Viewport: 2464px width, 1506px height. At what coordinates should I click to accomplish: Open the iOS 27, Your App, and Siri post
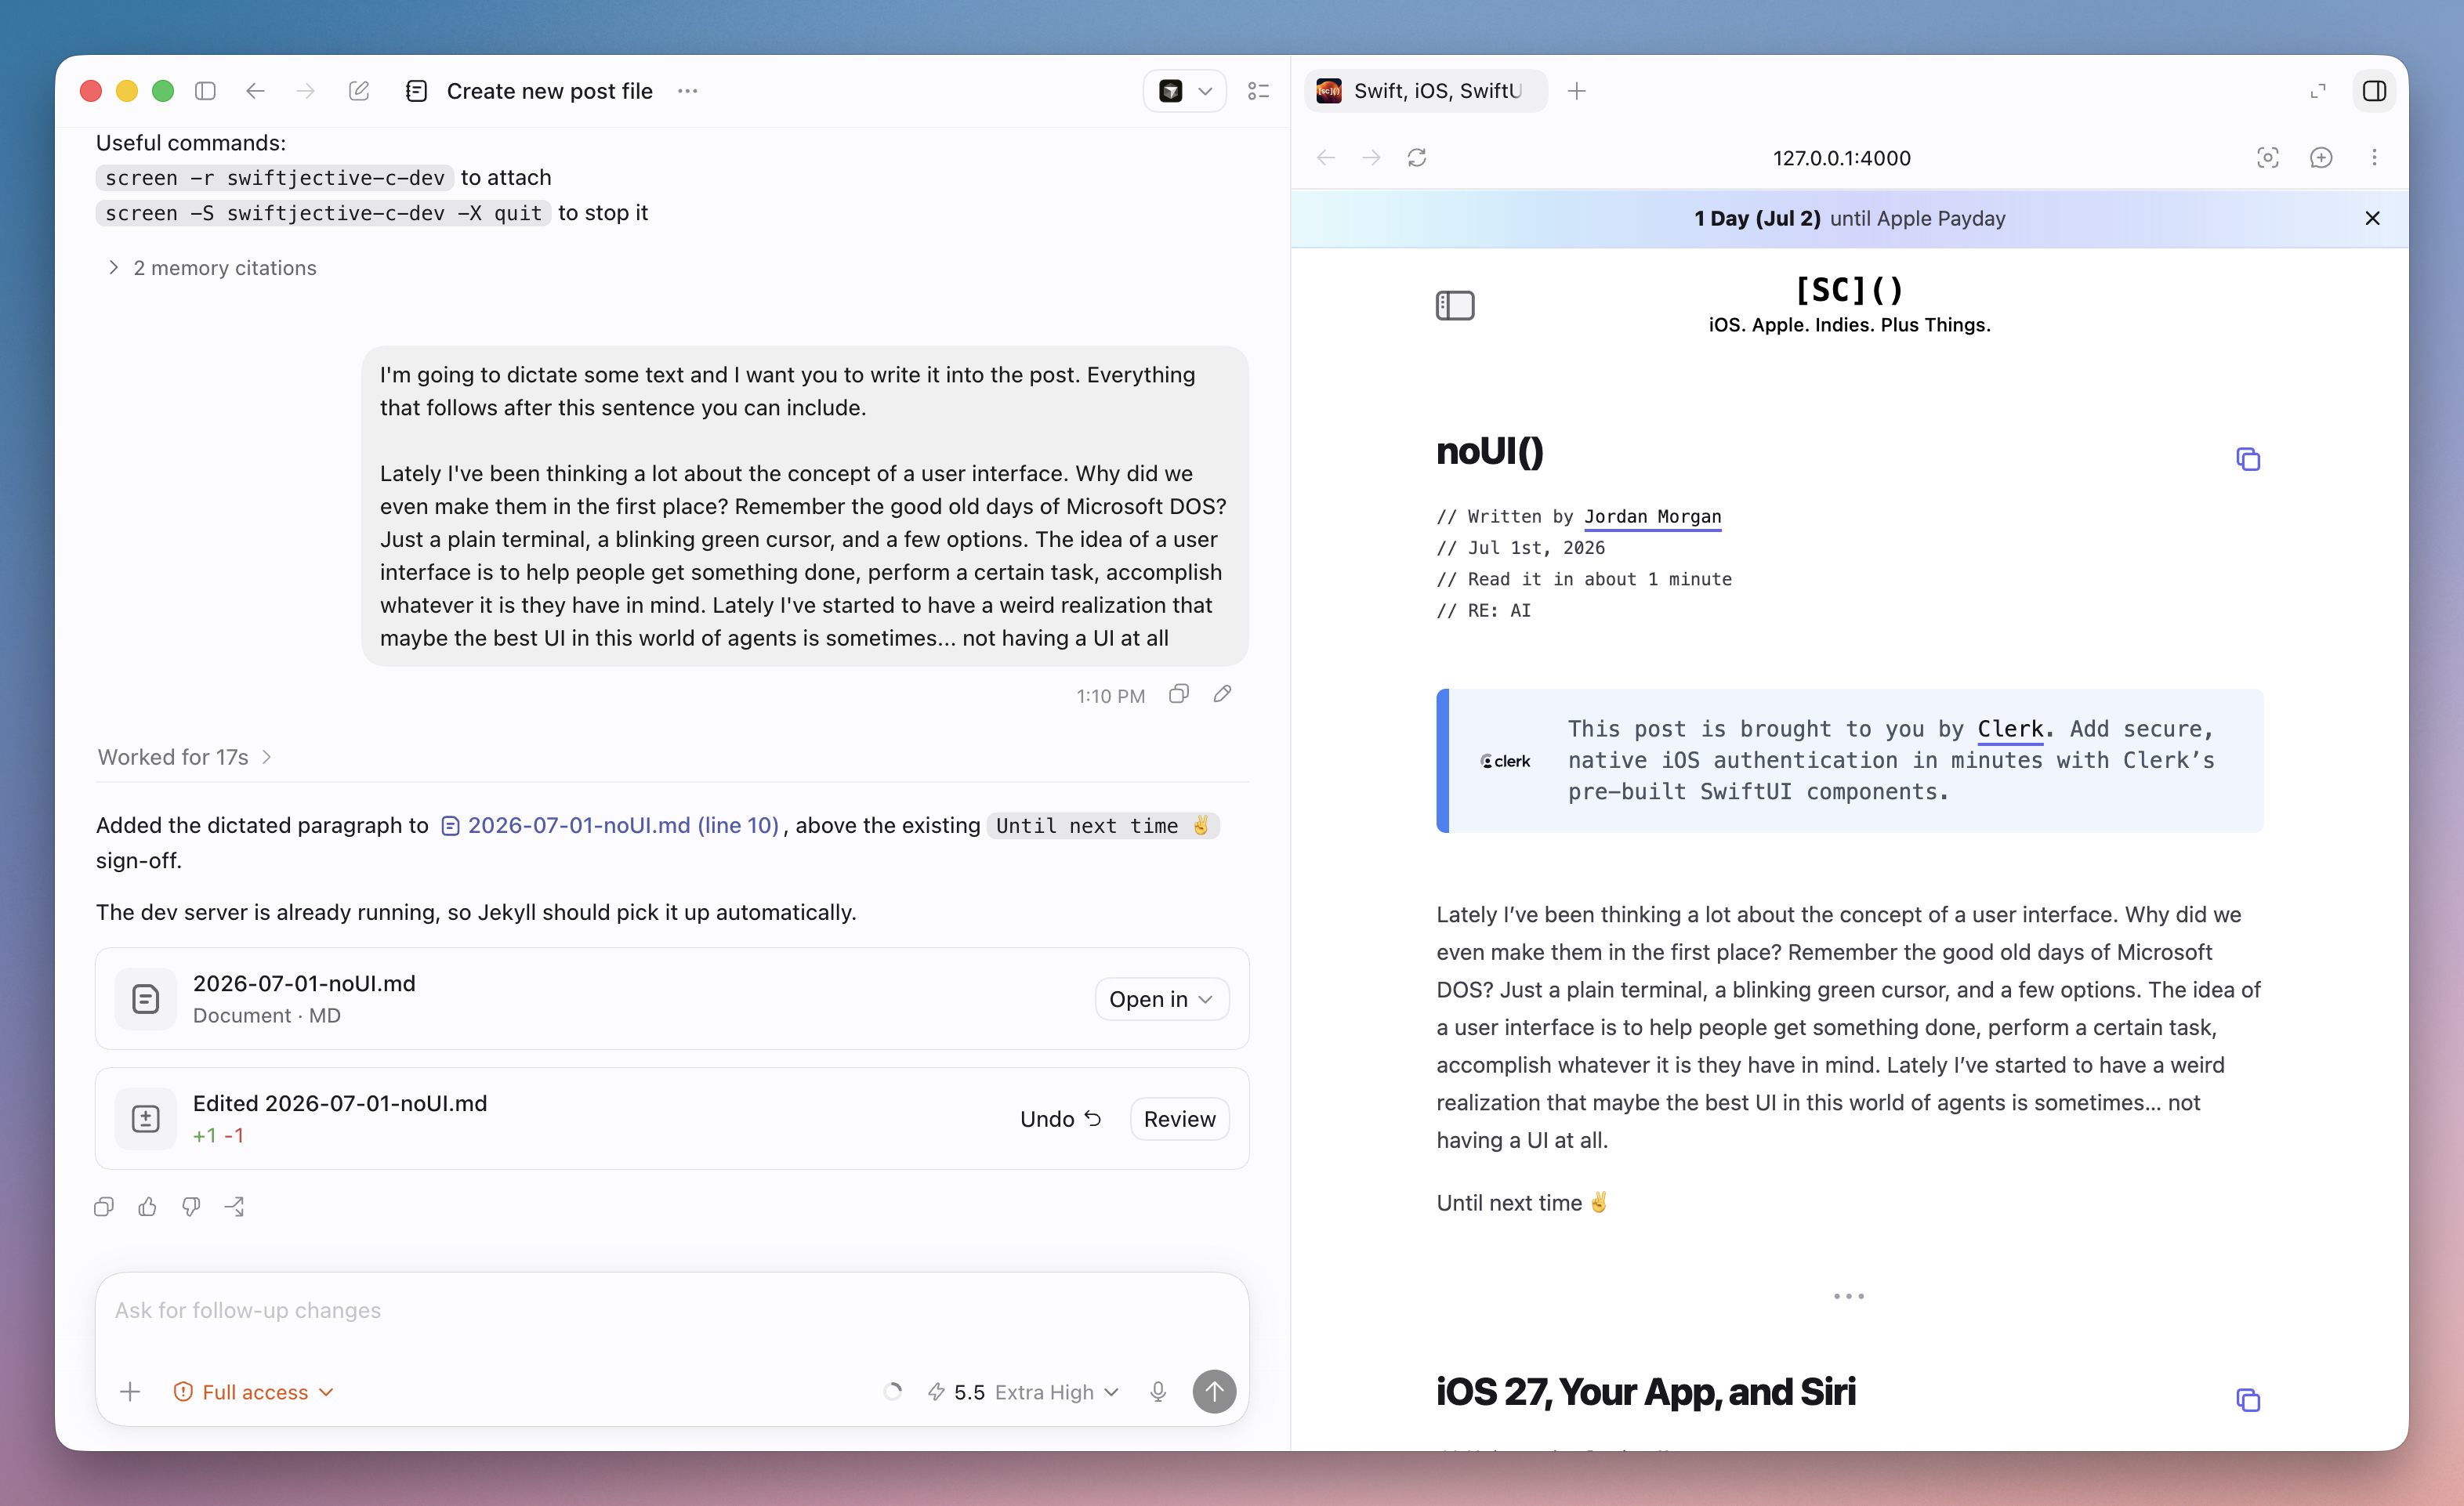(x=1646, y=1392)
